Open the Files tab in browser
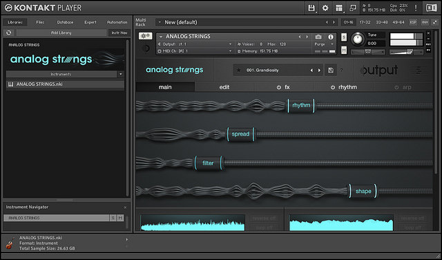The image size is (442, 260). point(40,22)
